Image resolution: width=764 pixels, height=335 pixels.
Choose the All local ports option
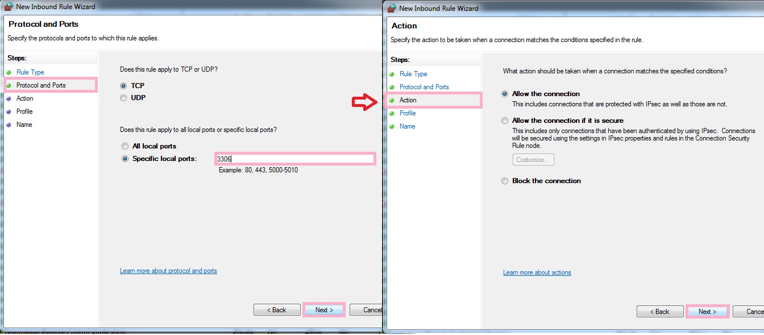coord(125,146)
